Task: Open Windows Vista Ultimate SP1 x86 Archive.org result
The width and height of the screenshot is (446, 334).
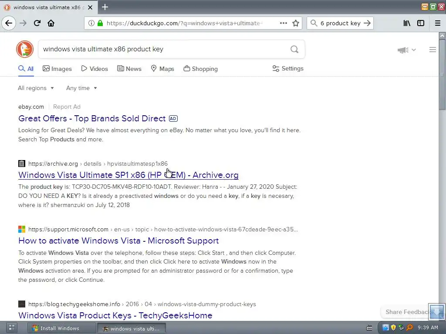Action: point(128,175)
